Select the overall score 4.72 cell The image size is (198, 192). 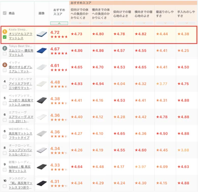pyautogui.click(x=59, y=35)
